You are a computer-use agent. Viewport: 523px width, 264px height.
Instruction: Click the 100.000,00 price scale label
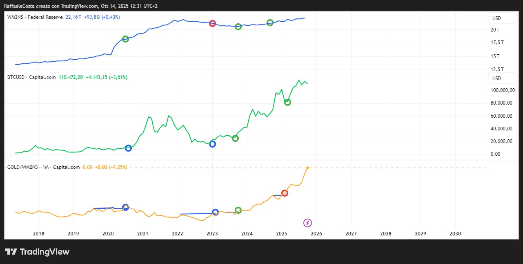pos(501,90)
